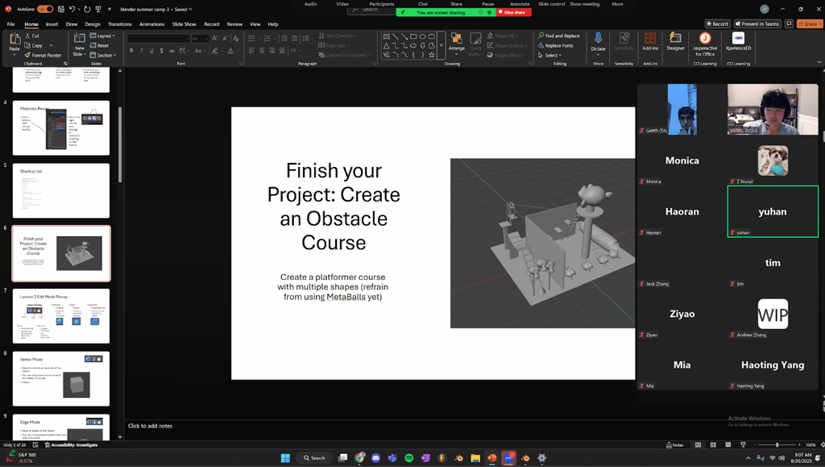Expand the Layout dropdown
Viewport: 825px width, 467px height.
click(105, 35)
